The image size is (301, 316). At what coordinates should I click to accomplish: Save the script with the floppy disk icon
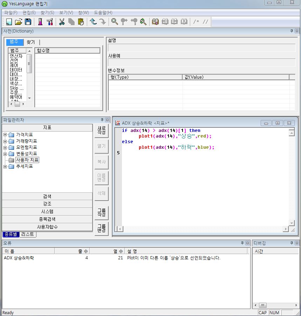tap(28, 22)
